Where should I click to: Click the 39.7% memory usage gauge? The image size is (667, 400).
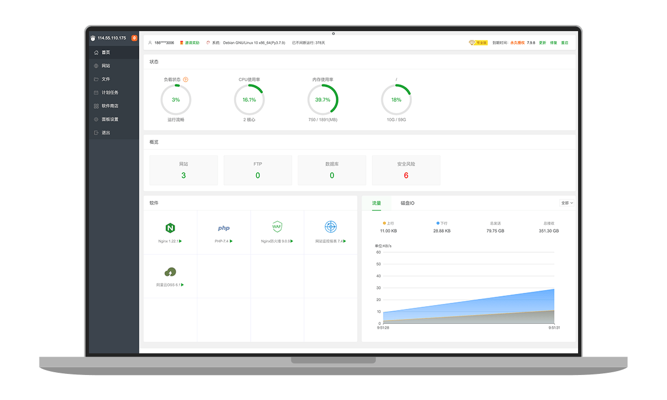(323, 100)
